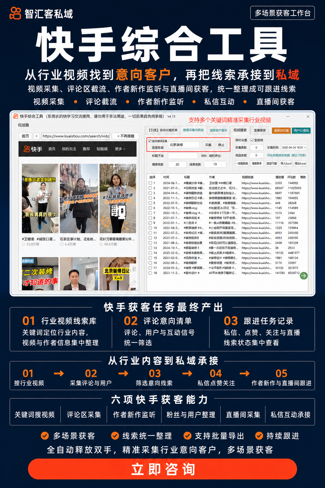Tick the checkbox for table row 3
Screen dimensions: 325x488
150,193
